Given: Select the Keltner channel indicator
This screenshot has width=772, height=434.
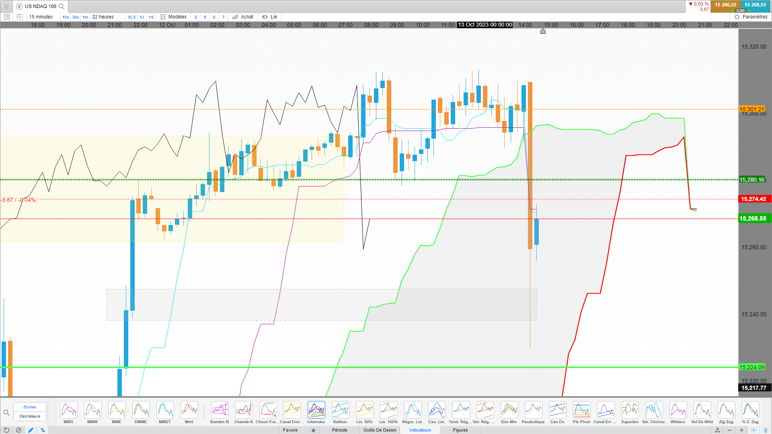Looking at the screenshot, I should click(x=340, y=410).
